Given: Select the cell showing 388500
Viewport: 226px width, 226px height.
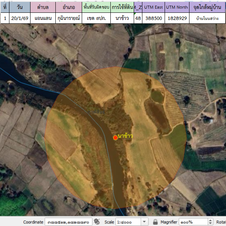Looking at the screenshot, I should coord(153,18).
